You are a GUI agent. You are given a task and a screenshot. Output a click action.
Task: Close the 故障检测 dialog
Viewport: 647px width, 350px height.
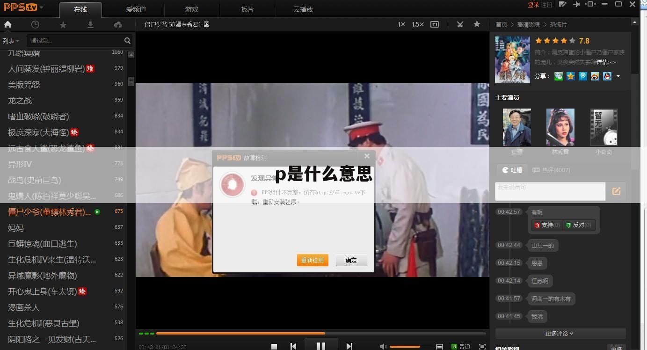[x=367, y=156]
